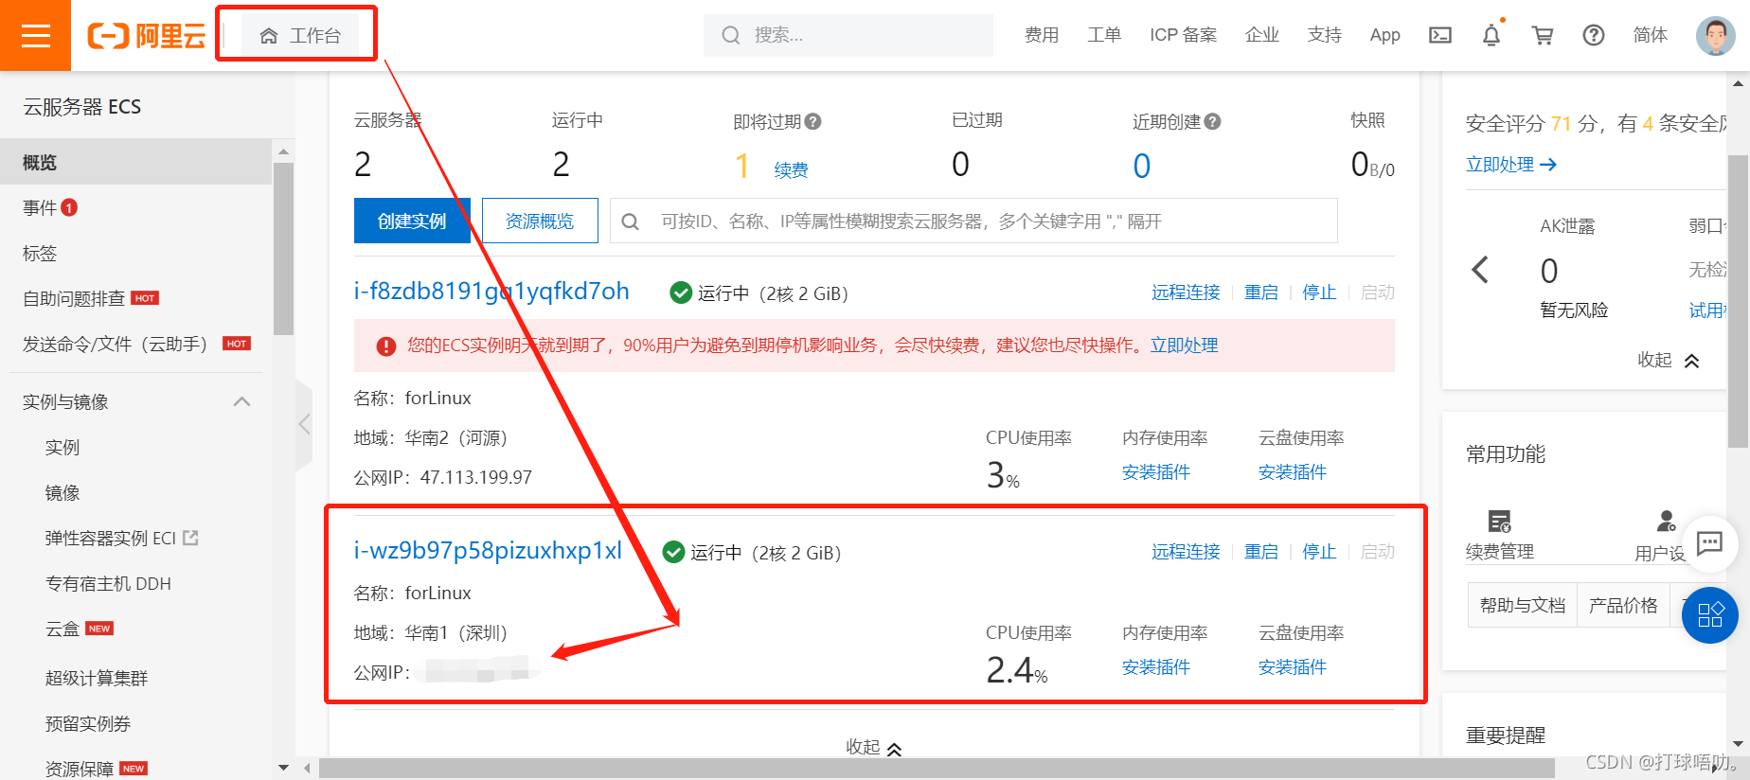Go to the 工作台 workbench tab

[x=300, y=36]
